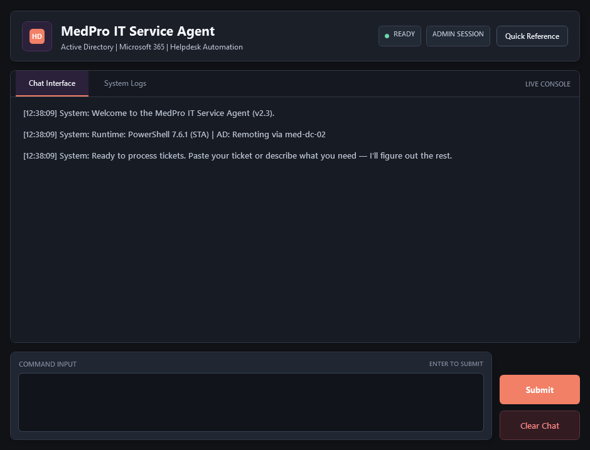Image resolution: width=590 pixels, height=450 pixels.
Task: Click the welcome system message
Action: click(x=149, y=113)
